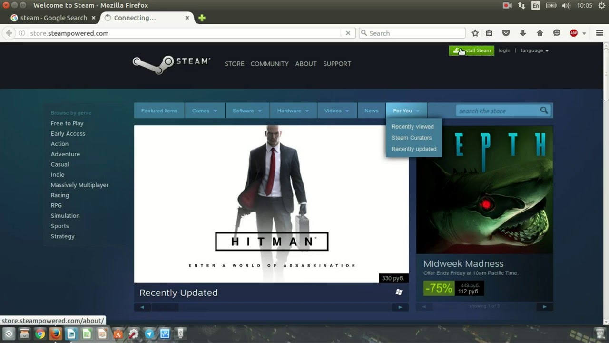Image resolution: width=609 pixels, height=343 pixels.
Task: Browse the Action genre
Action: [59, 144]
